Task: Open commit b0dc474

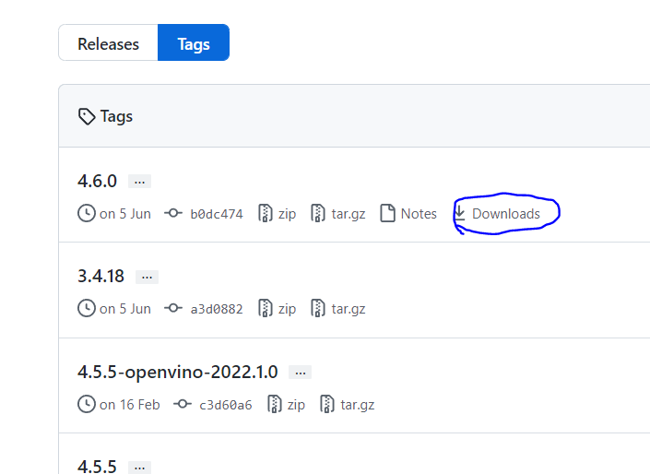Action: tap(217, 214)
